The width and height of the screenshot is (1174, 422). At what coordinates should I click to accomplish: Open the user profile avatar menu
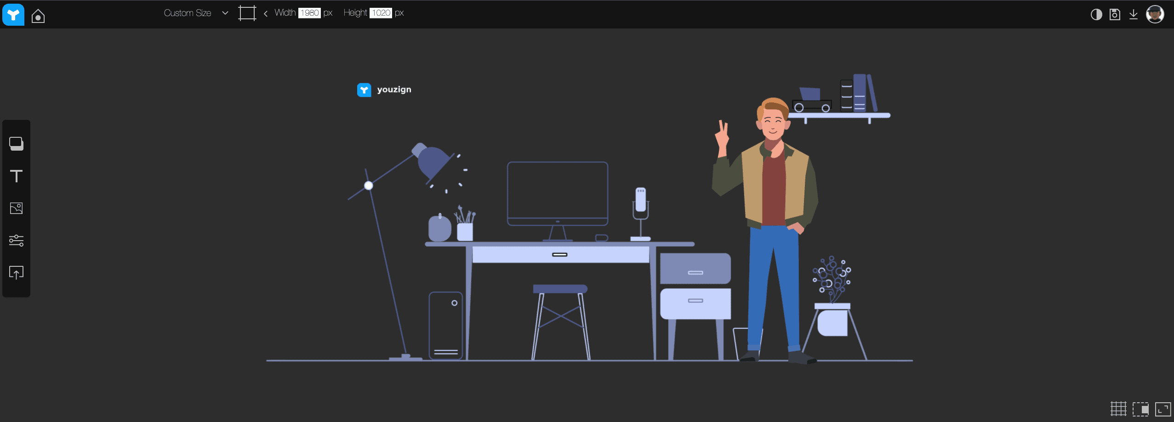[1155, 14]
